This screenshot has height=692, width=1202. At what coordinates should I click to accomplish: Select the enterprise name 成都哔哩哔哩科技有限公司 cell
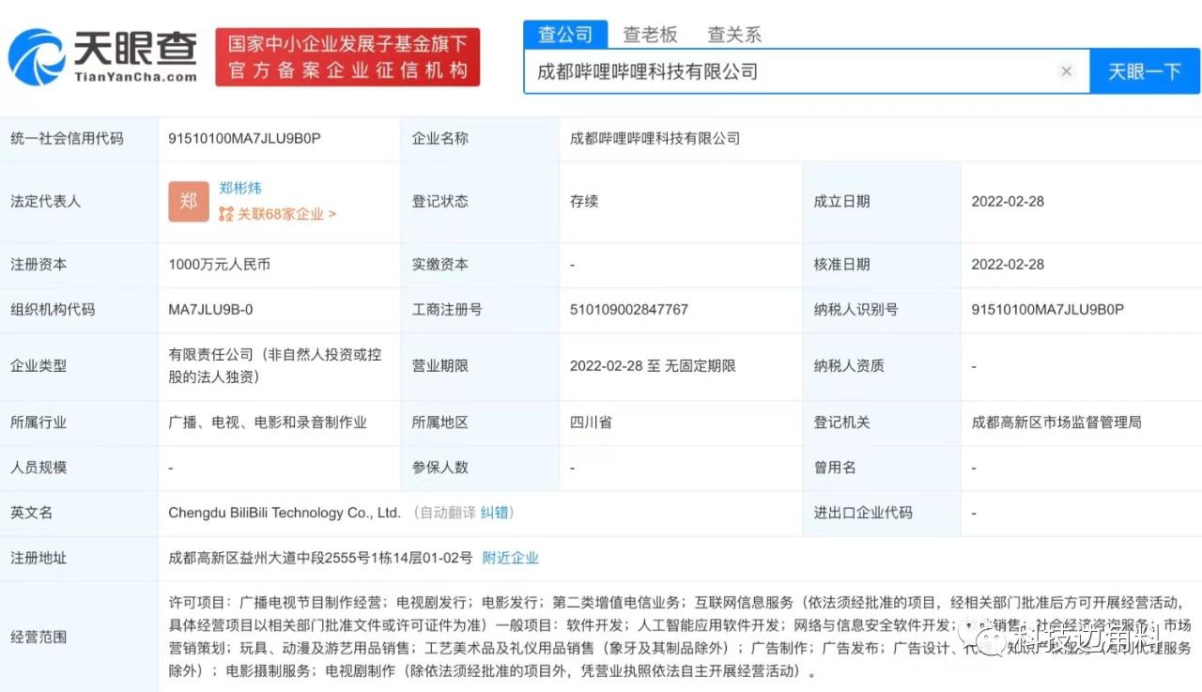(x=655, y=138)
